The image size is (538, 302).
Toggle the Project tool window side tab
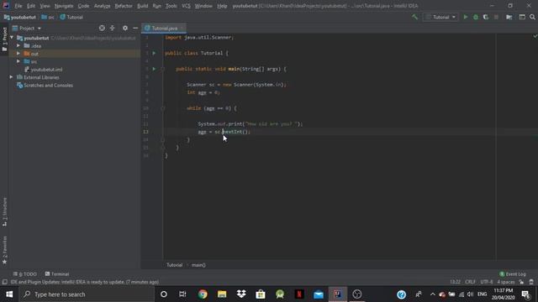tap(4, 39)
